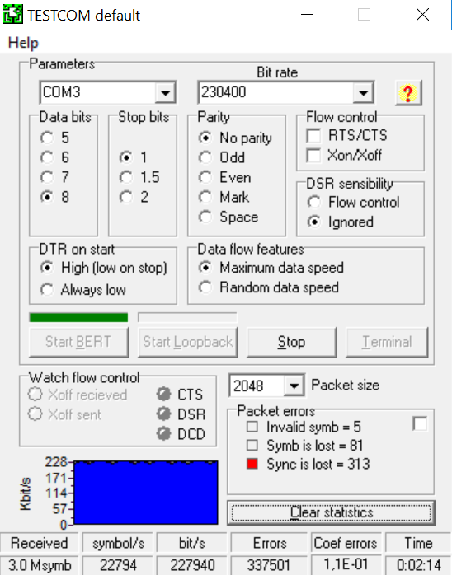Open the Help menu
This screenshot has height=575, width=452.
pos(23,43)
